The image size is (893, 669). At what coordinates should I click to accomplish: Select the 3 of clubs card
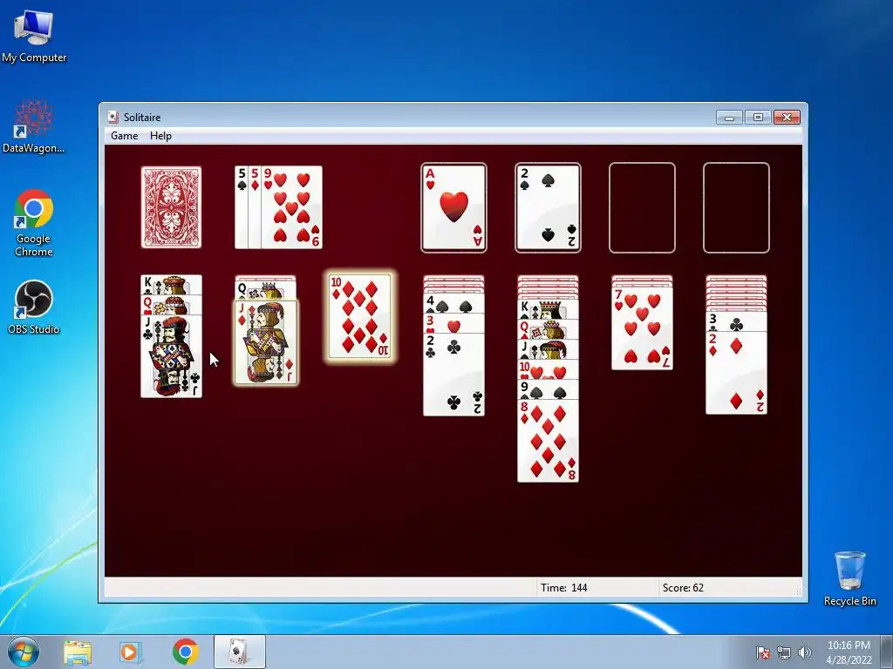click(x=736, y=321)
